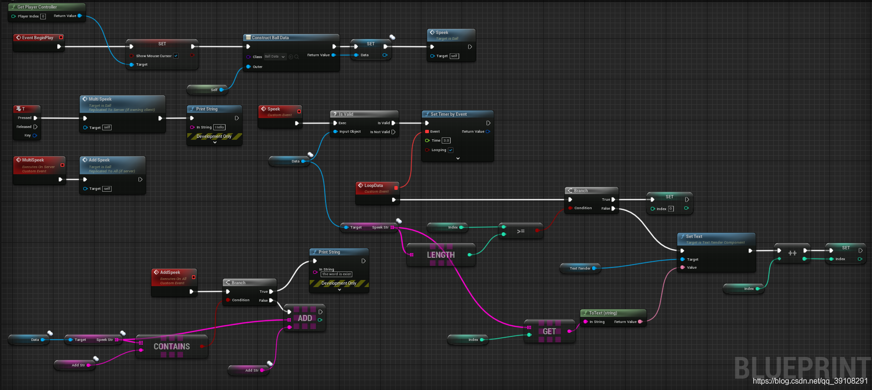Image resolution: width=872 pixels, height=390 pixels.
Task: Click the Is Not Valid exec output pin
Action: [x=393, y=132]
